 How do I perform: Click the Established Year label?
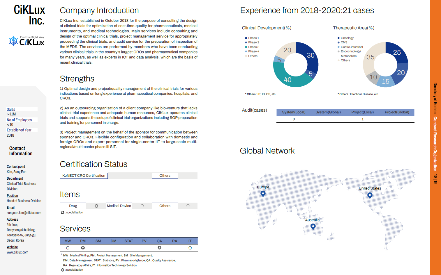click(19, 130)
